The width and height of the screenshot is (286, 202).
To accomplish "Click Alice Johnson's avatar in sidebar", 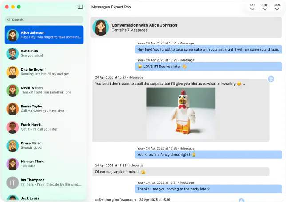I will coord(12,35).
